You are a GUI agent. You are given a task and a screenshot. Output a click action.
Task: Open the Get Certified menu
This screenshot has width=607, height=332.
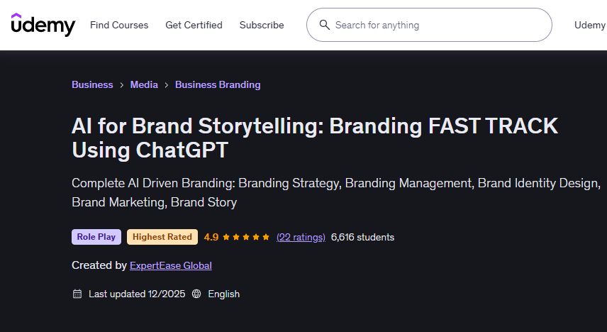(x=194, y=25)
